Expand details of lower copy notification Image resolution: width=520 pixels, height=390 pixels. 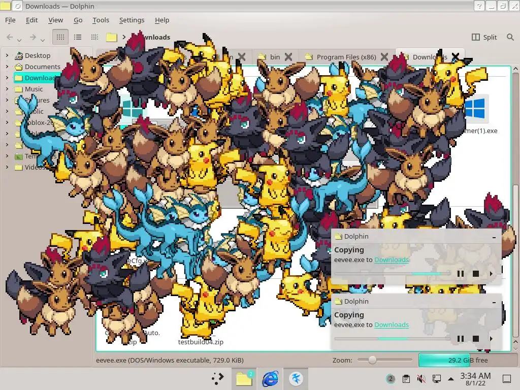[491, 339]
